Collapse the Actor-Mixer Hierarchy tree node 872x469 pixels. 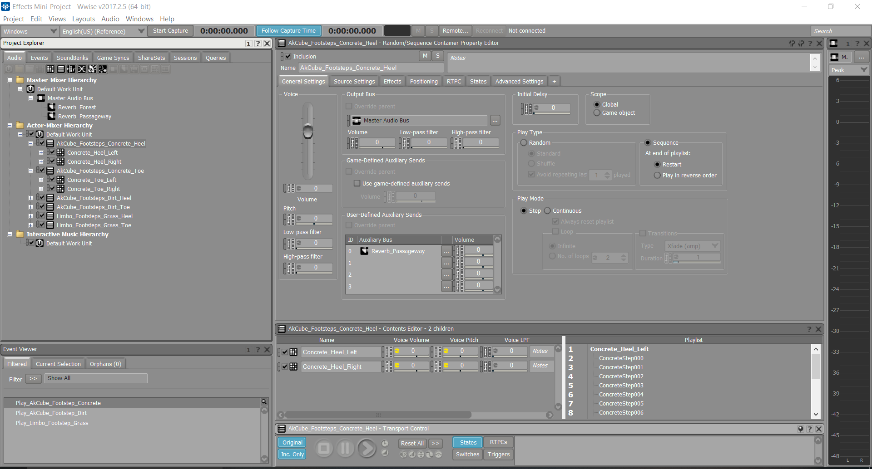pos(10,125)
